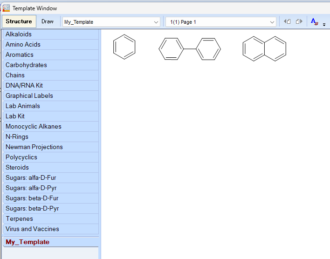
Task: Open the DNA/RNA Kit category
Action: tap(51, 85)
